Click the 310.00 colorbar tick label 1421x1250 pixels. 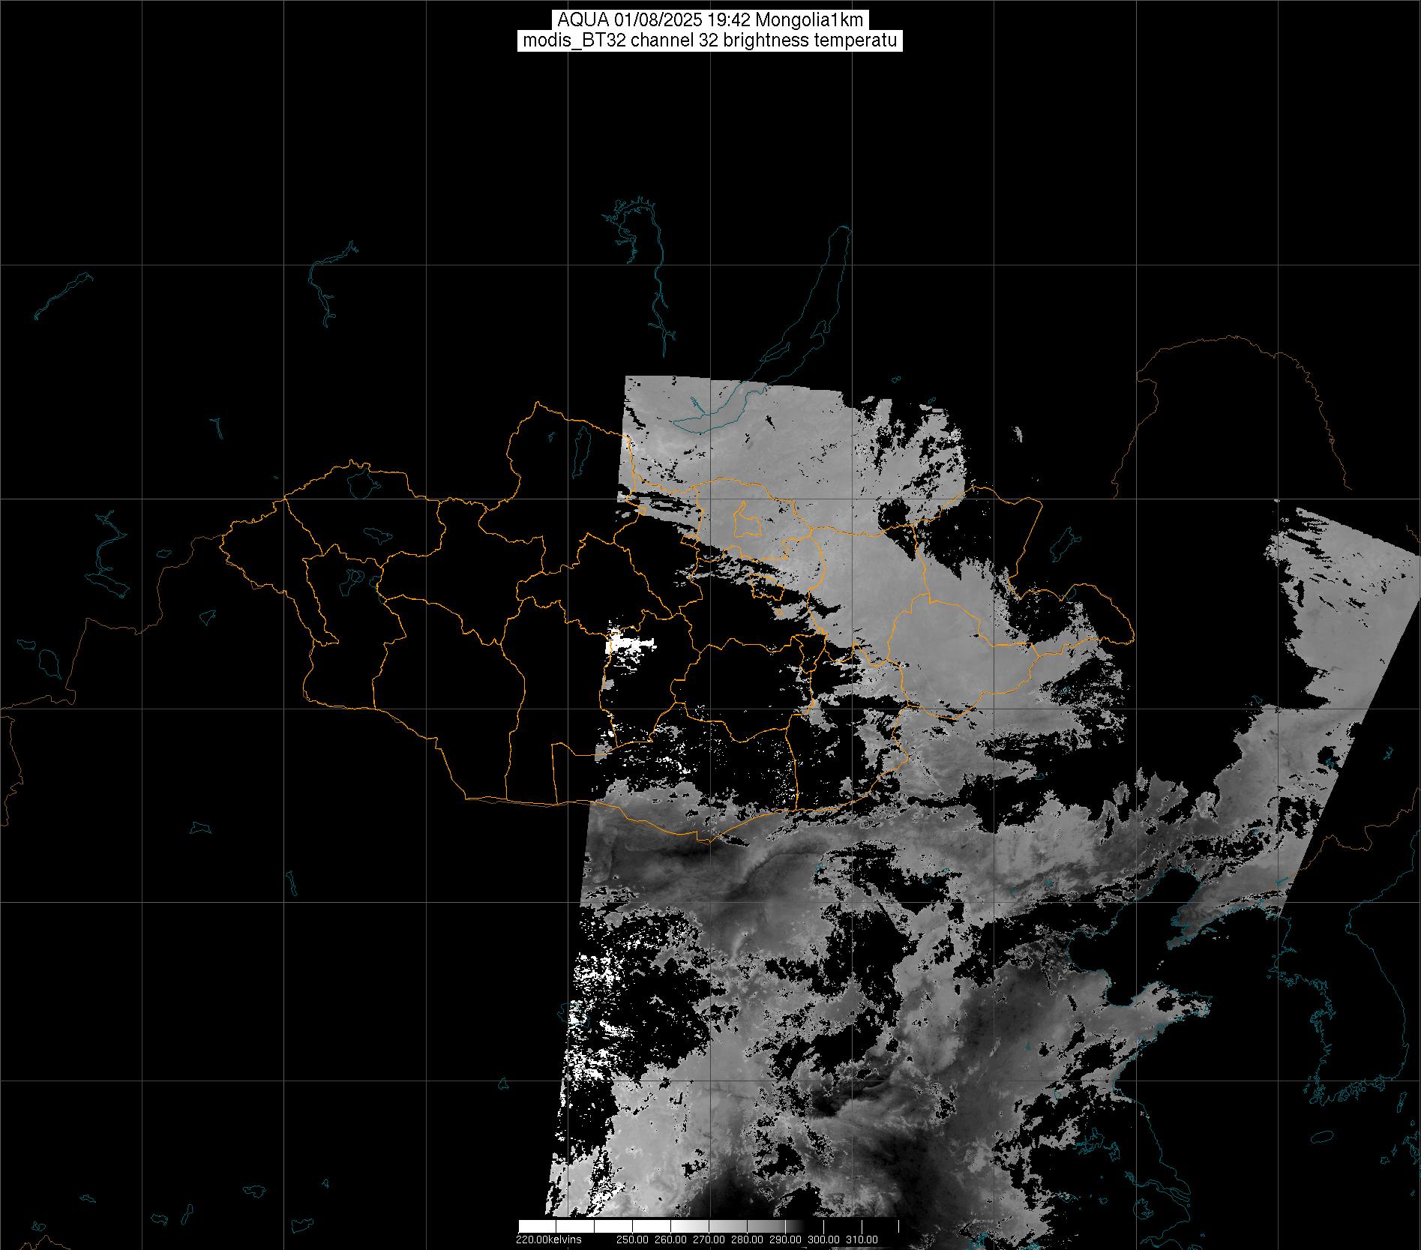click(862, 1240)
